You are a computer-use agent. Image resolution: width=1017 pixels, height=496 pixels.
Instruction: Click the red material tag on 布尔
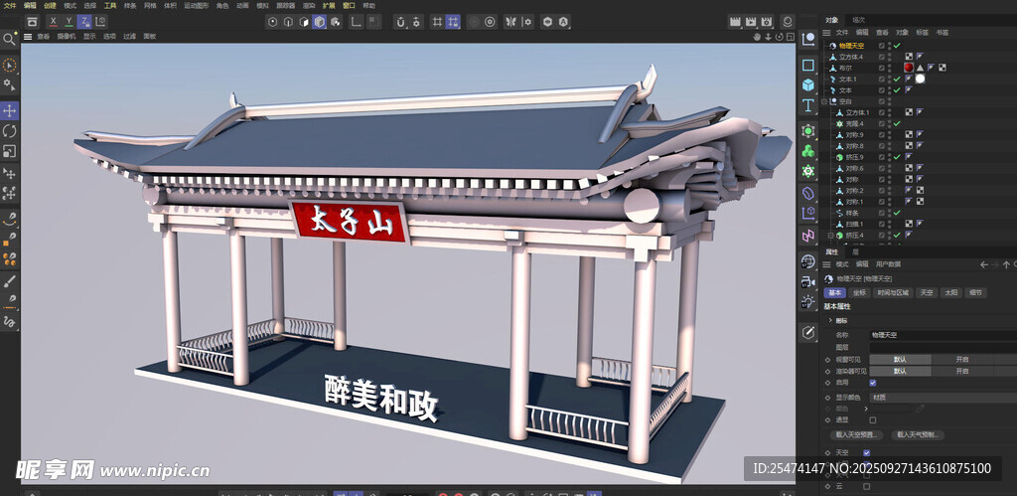coord(909,68)
